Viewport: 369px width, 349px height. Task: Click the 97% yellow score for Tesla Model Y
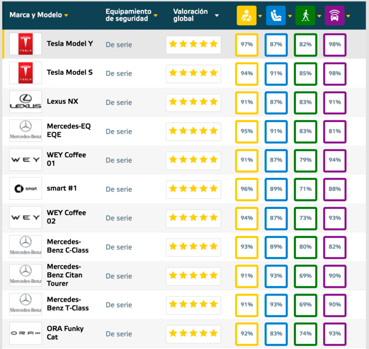[247, 45]
